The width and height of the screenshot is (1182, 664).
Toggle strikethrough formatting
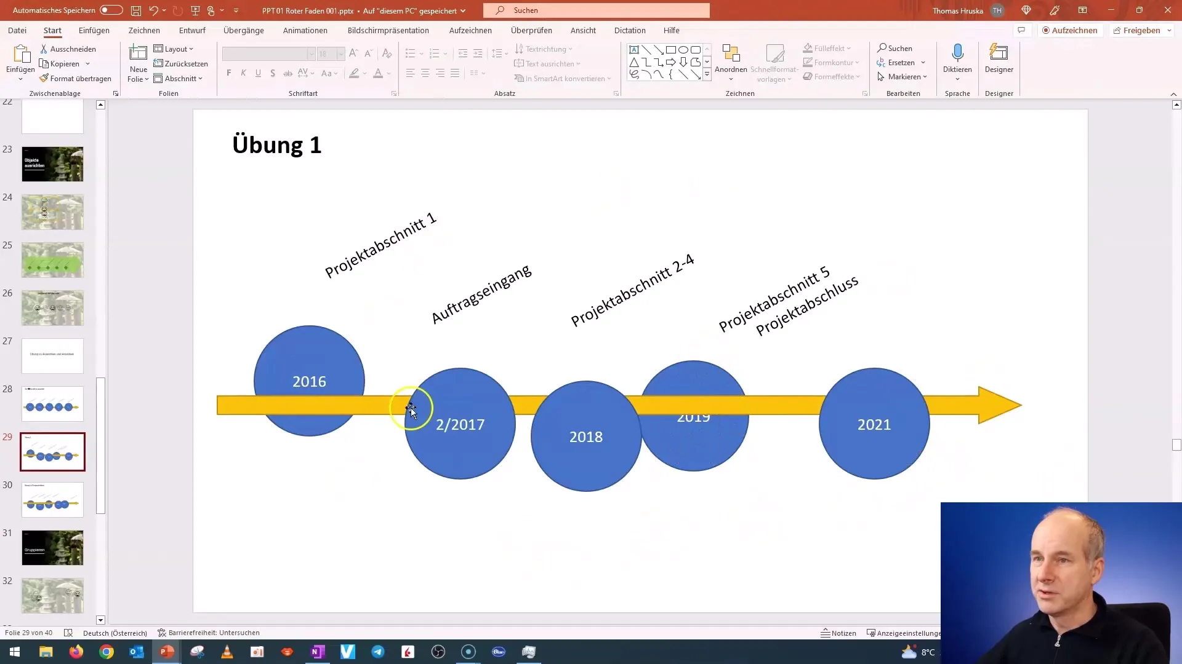287,73
